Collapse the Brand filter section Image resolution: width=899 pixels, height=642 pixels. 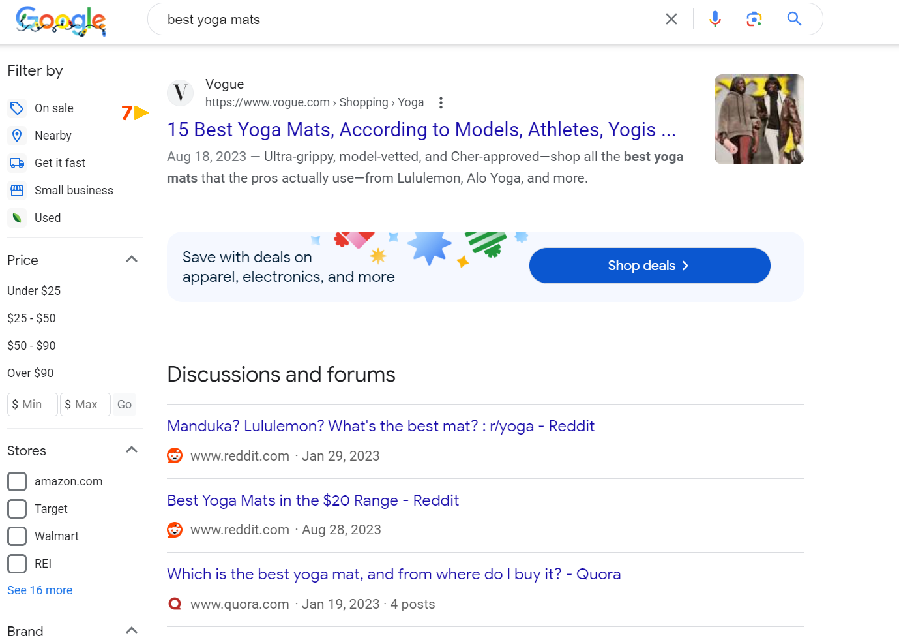click(x=132, y=631)
